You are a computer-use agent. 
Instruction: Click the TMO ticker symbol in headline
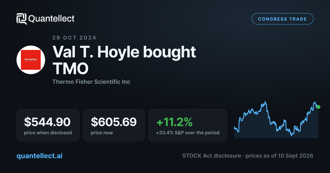[70, 69]
